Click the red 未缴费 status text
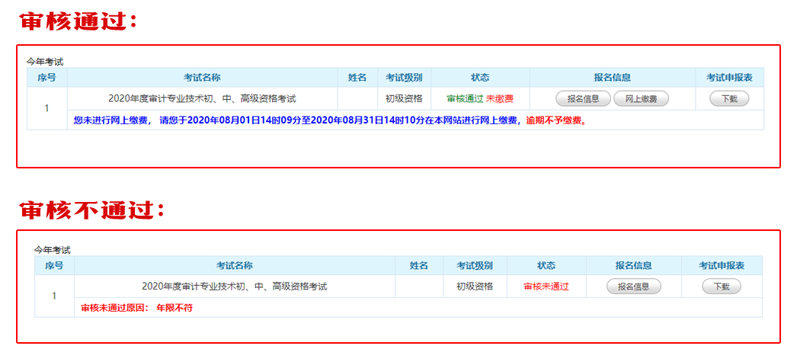This screenshot has height=362, width=797. click(x=499, y=99)
